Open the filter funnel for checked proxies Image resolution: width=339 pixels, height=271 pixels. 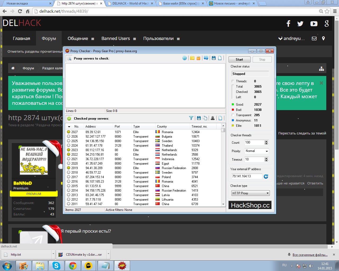click(x=191, y=118)
